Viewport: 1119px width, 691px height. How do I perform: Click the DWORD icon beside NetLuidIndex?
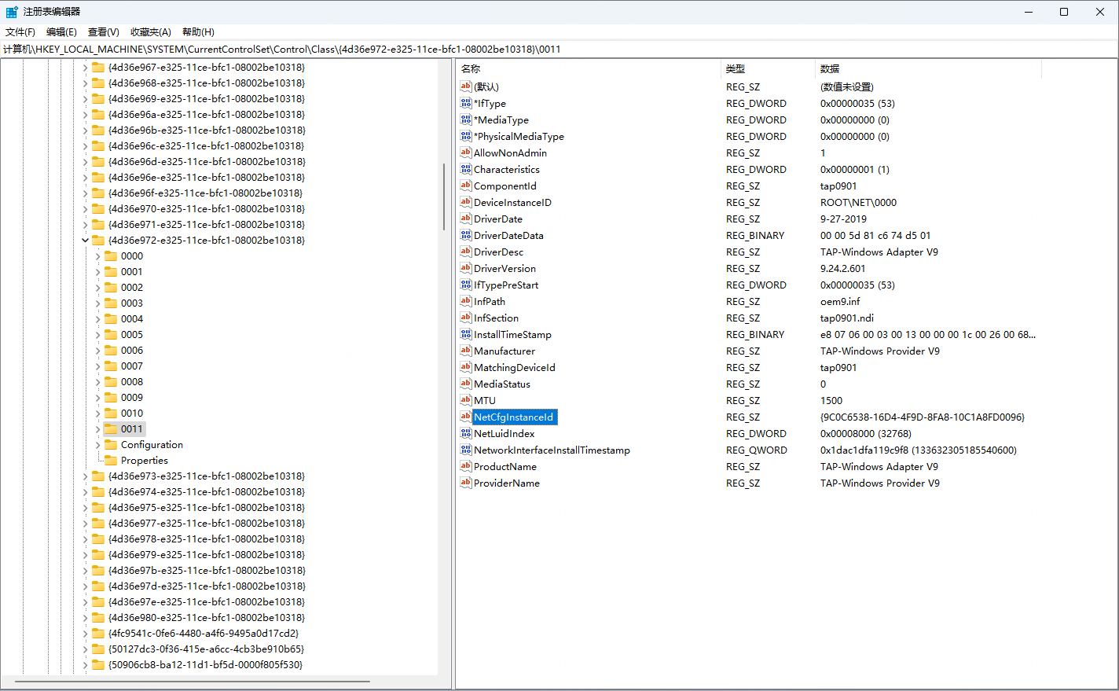click(x=466, y=433)
